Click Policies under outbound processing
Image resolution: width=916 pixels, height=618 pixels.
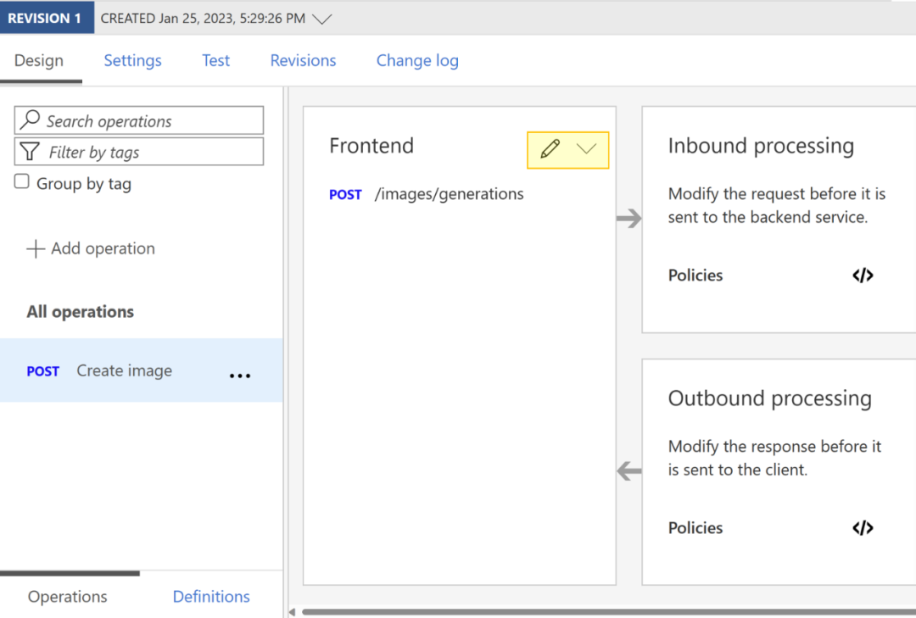pyautogui.click(x=695, y=527)
